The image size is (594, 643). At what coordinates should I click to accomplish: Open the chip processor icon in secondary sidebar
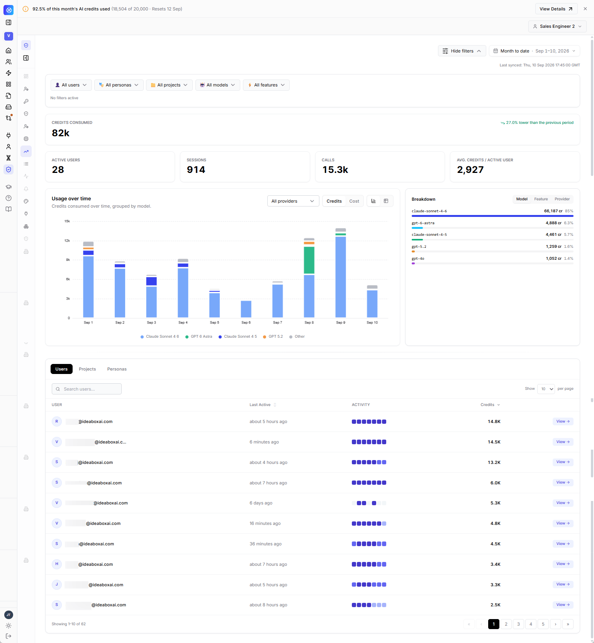tap(26, 139)
